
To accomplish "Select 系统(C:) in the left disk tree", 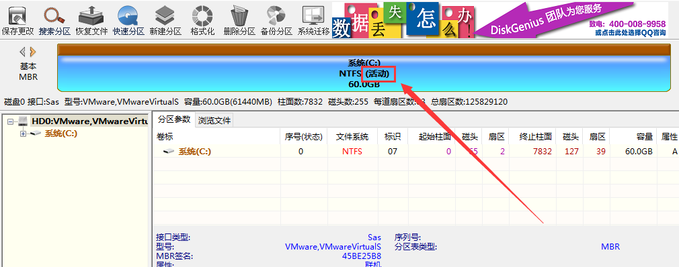I will [x=61, y=133].
